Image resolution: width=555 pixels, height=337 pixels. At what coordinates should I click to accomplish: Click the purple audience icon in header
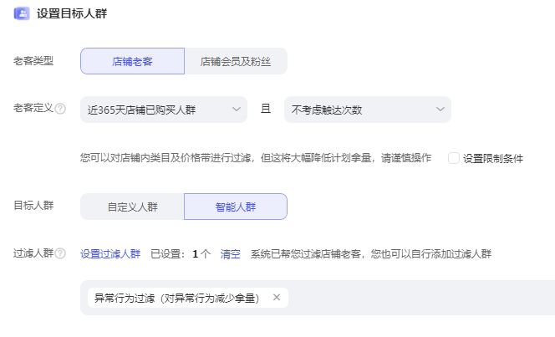(22, 13)
